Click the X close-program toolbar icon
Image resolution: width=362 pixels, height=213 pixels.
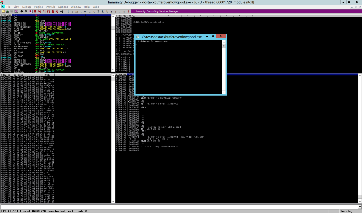[26, 11]
